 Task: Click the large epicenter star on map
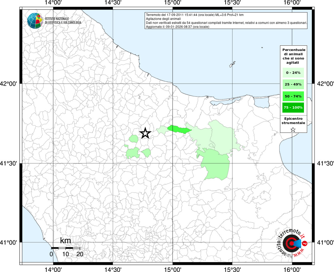point(145,133)
